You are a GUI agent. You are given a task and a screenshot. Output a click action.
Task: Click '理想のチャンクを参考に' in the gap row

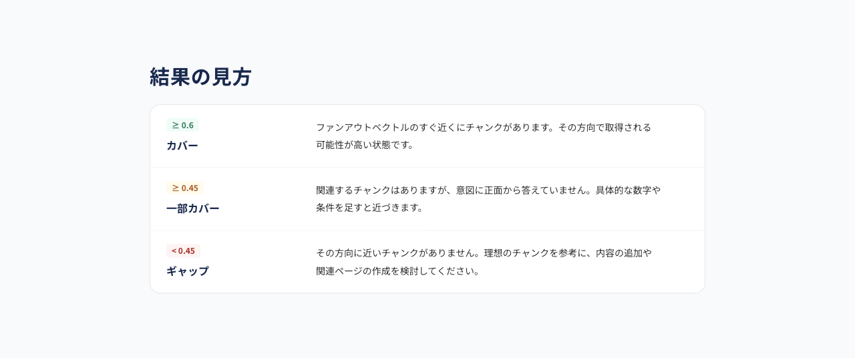coord(535,252)
